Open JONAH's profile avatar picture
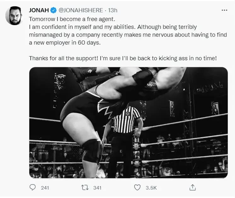235x198 pixels. (x=14, y=16)
